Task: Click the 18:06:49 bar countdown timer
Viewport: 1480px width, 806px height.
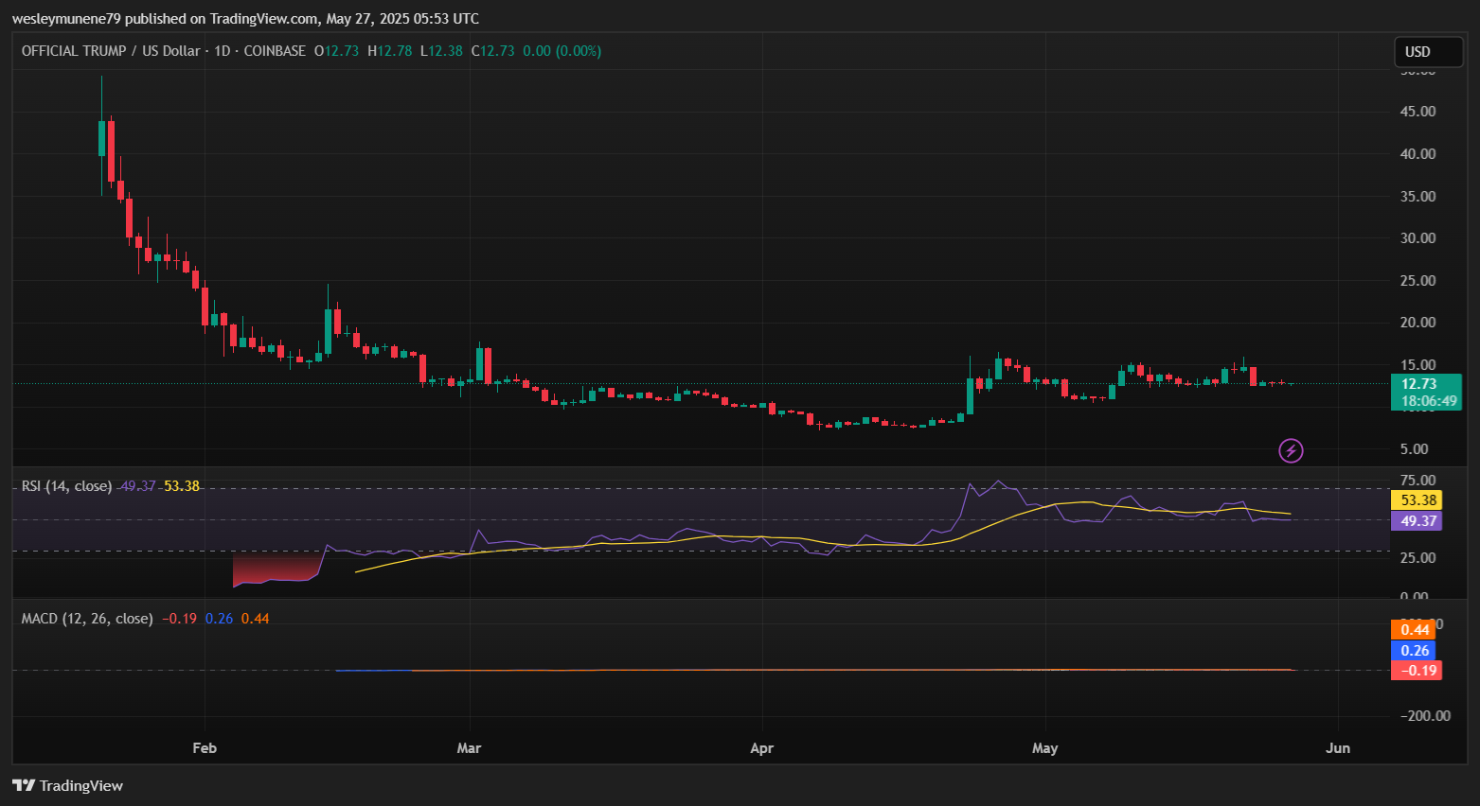Action: point(1428,401)
